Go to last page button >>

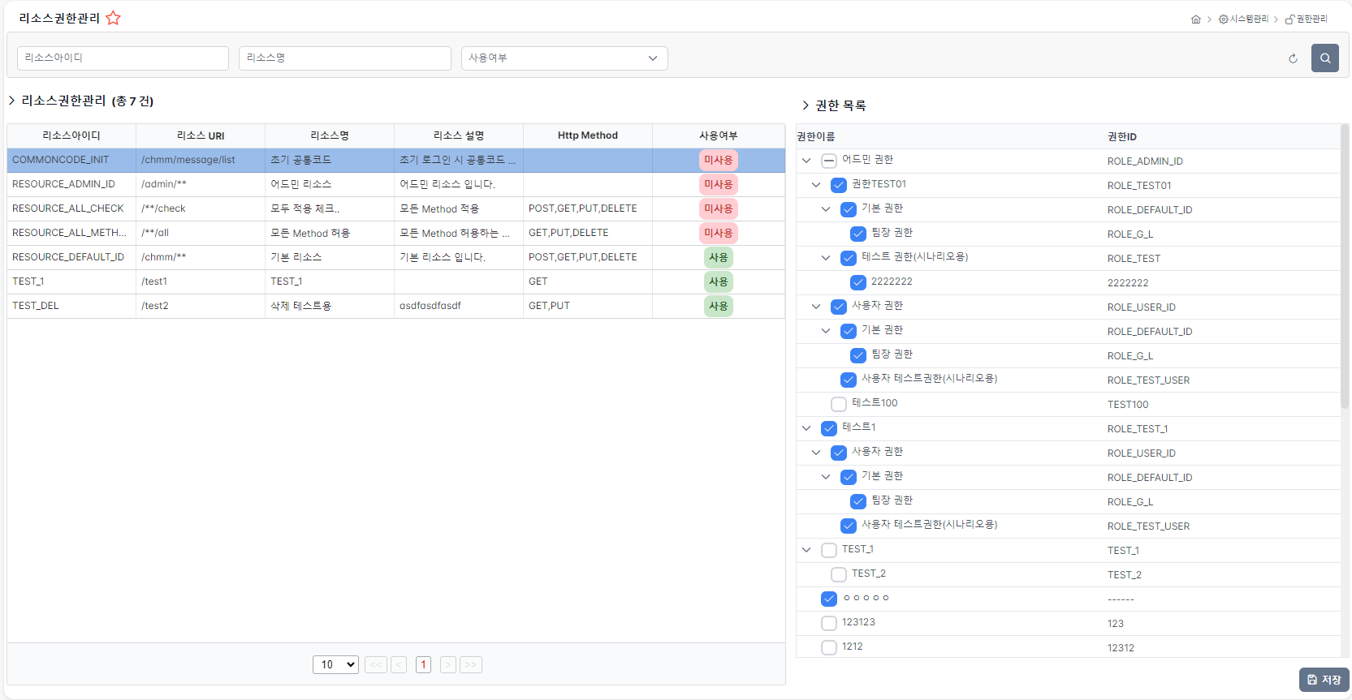click(471, 664)
